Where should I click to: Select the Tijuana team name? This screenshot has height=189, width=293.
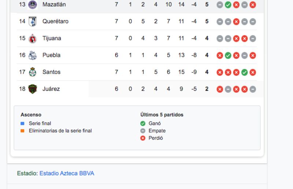52,38
